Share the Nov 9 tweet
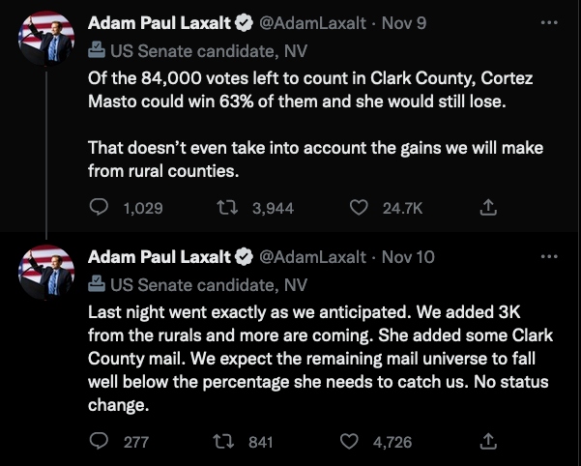 click(489, 207)
